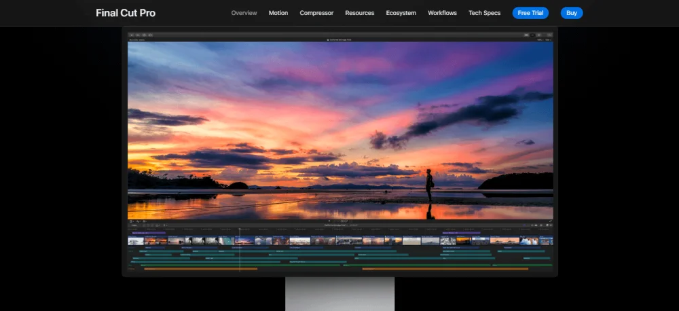Open the Workflows page
679x311 pixels.
click(442, 13)
